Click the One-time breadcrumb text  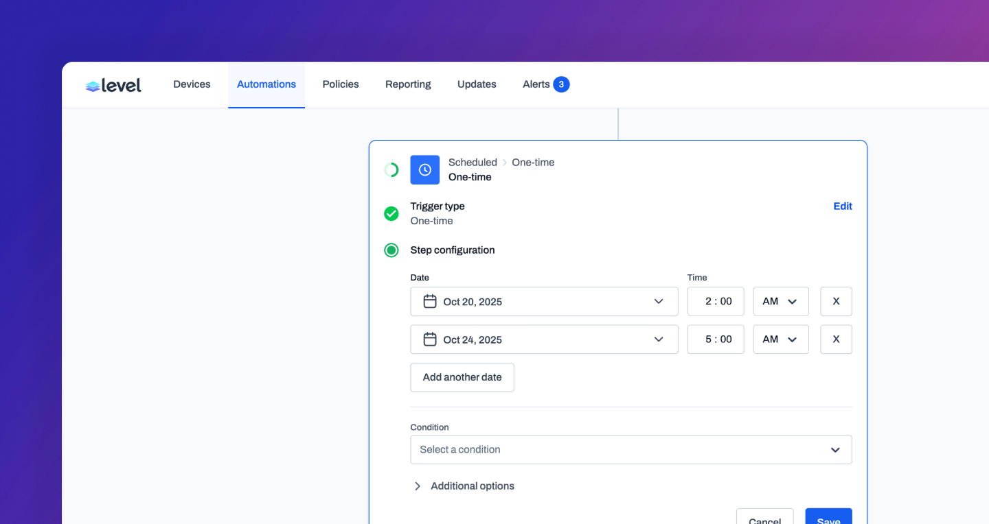coord(533,163)
